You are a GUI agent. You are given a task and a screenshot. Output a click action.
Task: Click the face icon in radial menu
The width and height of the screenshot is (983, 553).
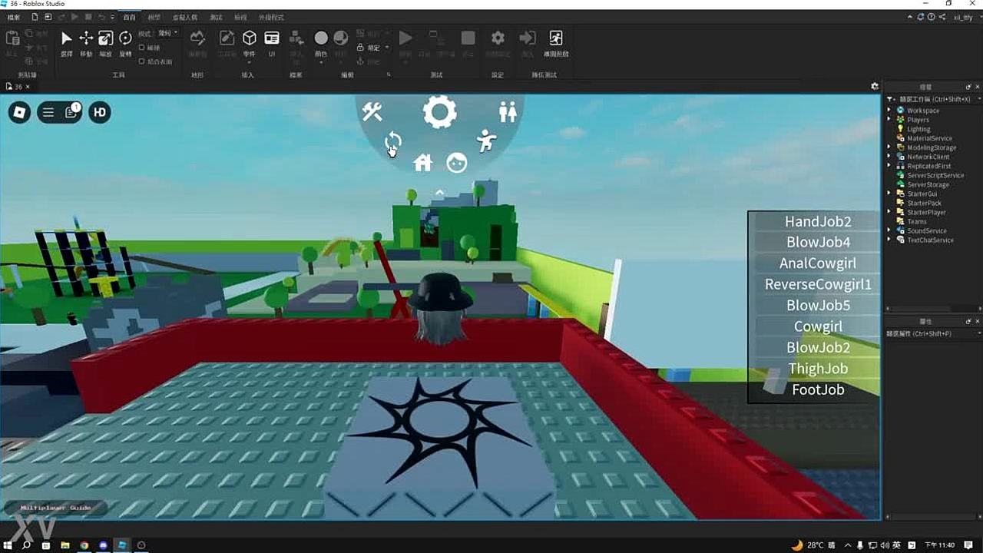(457, 163)
